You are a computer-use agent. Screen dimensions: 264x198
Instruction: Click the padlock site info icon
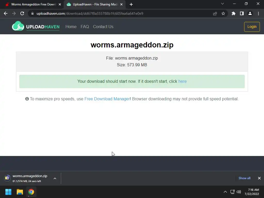pos(32,13)
